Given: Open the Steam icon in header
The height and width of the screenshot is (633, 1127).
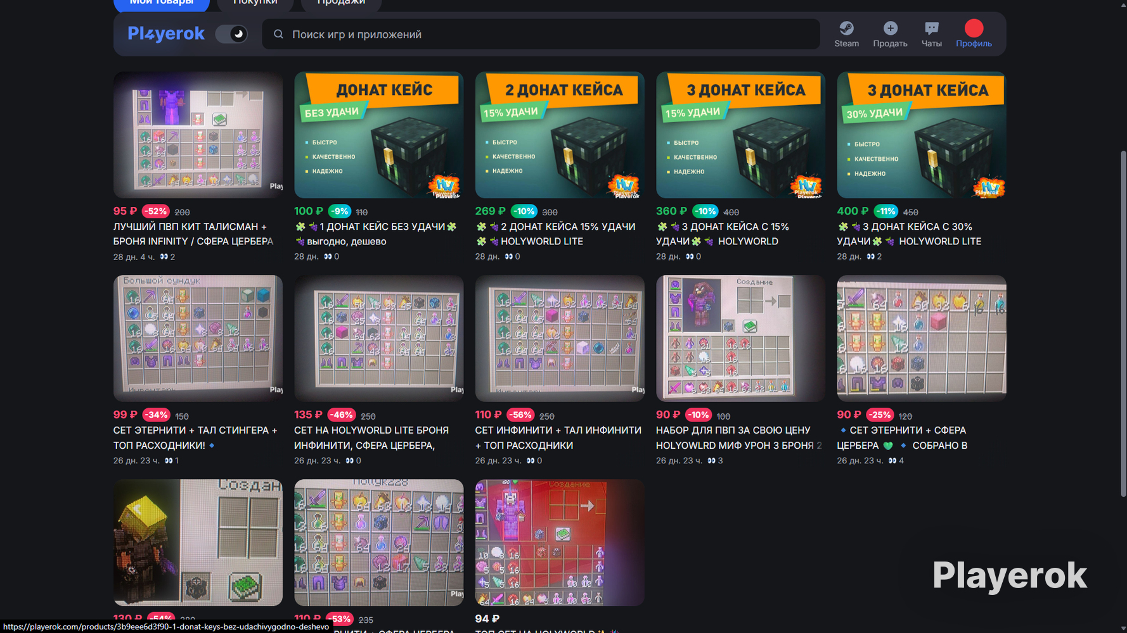Looking at the screenshot, I should [x=846, y=28].
